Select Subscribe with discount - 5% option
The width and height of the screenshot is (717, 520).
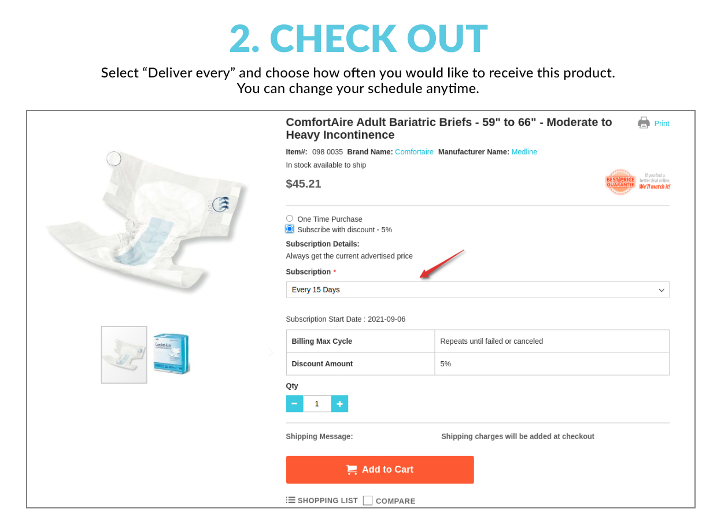click(x=289, y=228)
